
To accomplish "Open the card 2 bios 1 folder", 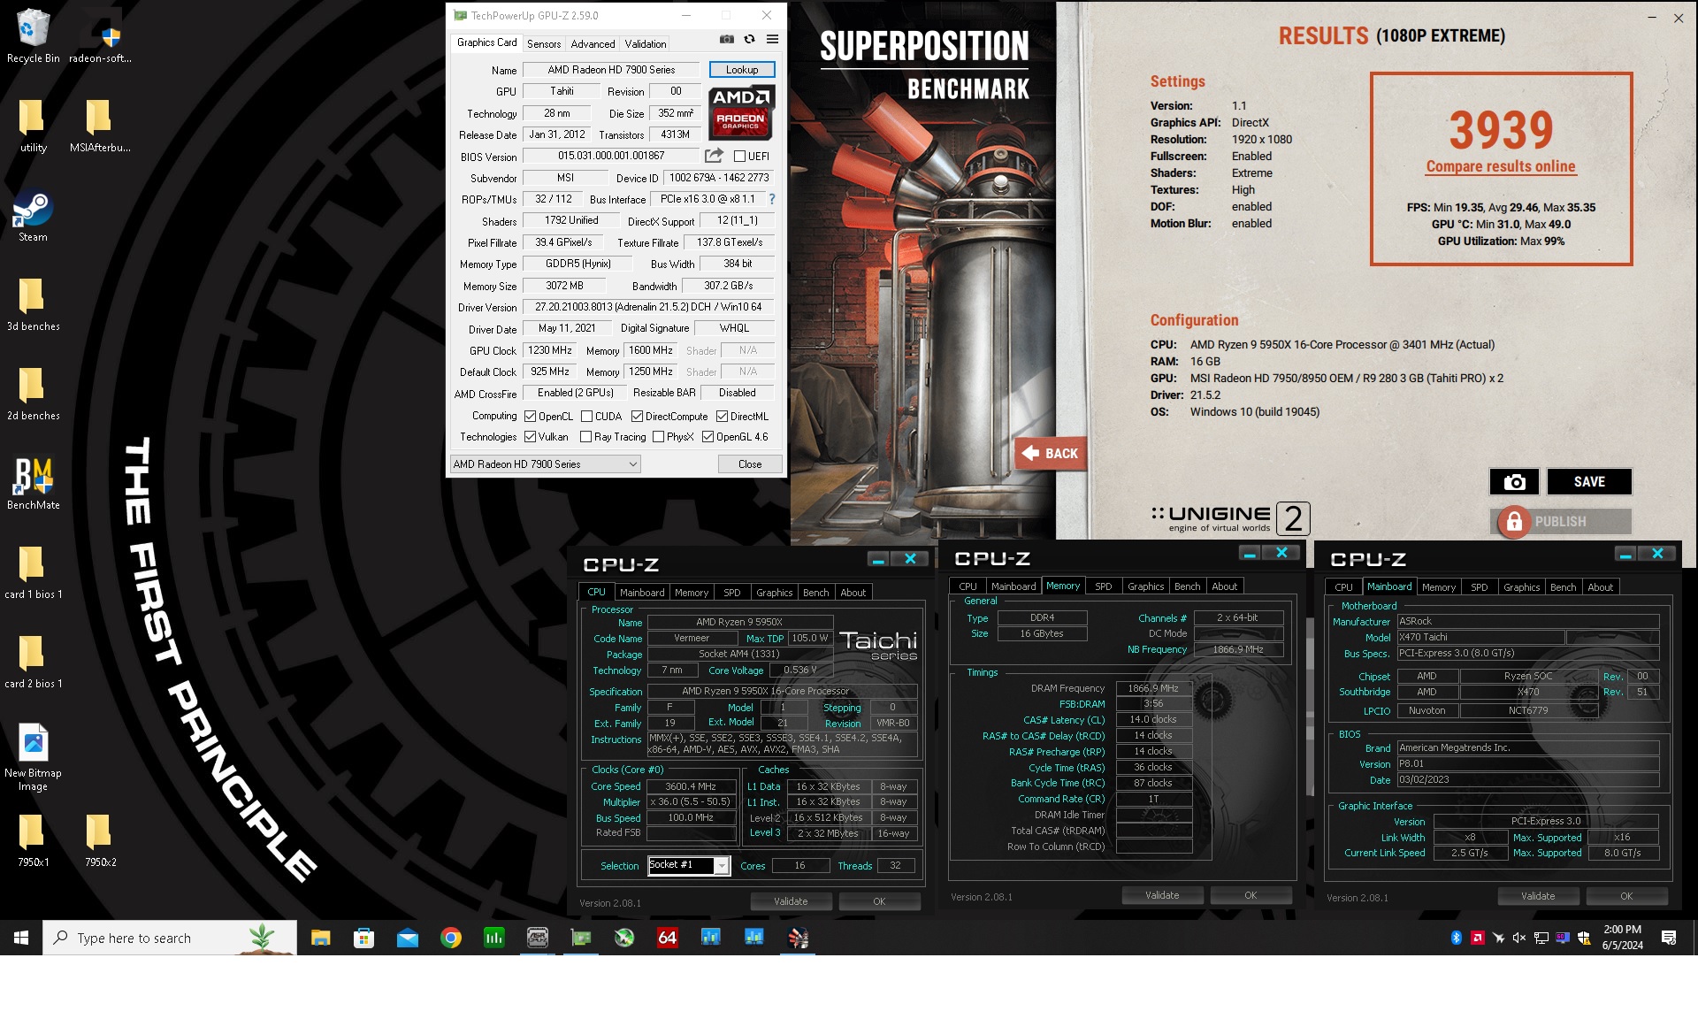I will 33,661.
